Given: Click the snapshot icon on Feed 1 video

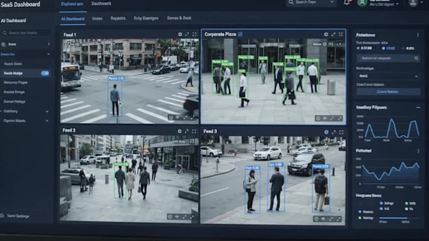Looking at the screenshot, I should 171,118.
